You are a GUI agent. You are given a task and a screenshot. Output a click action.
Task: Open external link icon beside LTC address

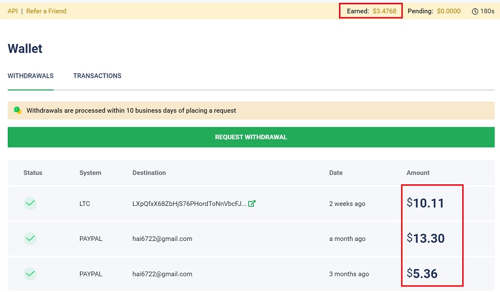tap(252, 204)
